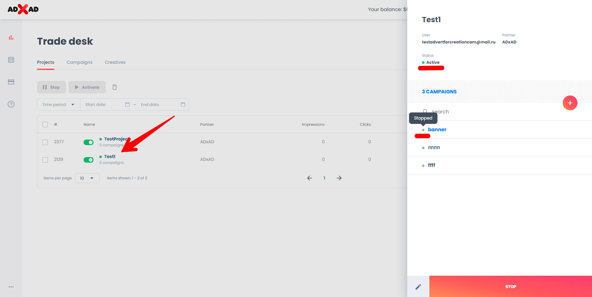Click the three dots more icon
Viewport: 592px width, 297px height.
pos(11,287)
